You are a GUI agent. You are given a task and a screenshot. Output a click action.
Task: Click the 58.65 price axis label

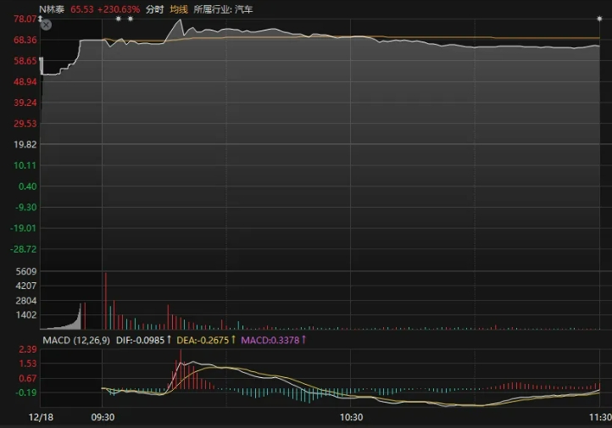coord(25,61)
